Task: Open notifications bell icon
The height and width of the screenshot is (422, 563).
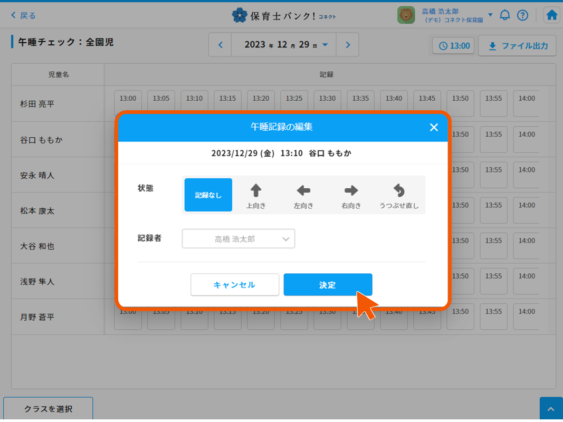Action: point(505,15)
